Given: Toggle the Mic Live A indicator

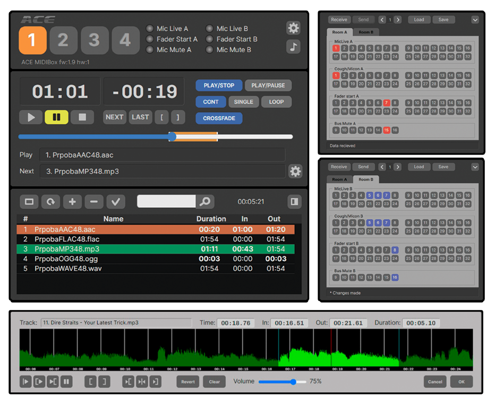Looking at the screenshot, I should pyautogui.click(x=150, y=29).
